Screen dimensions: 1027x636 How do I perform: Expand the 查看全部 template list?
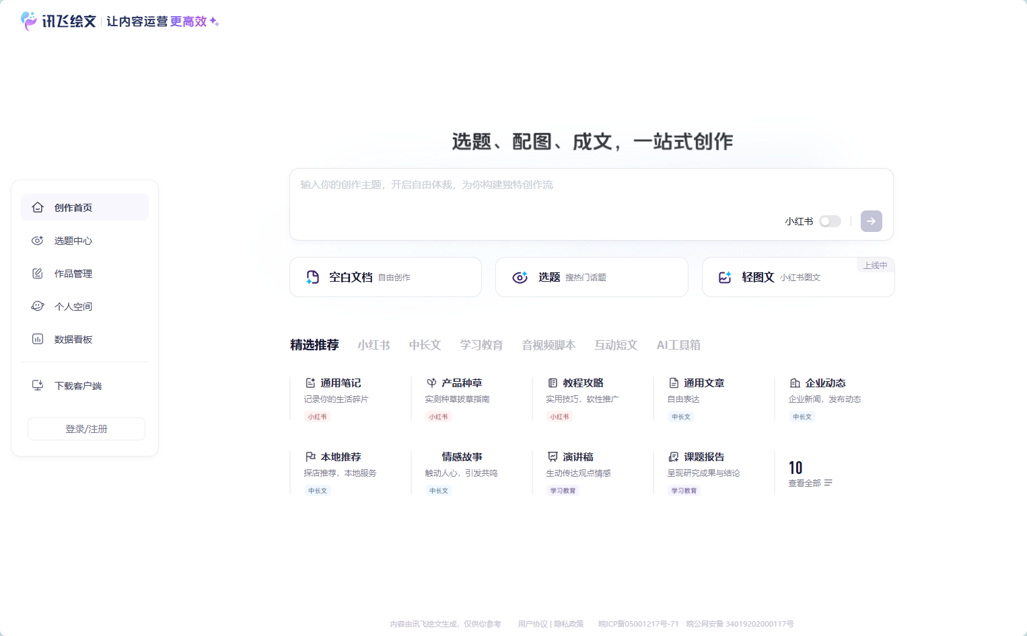point(810,483)
